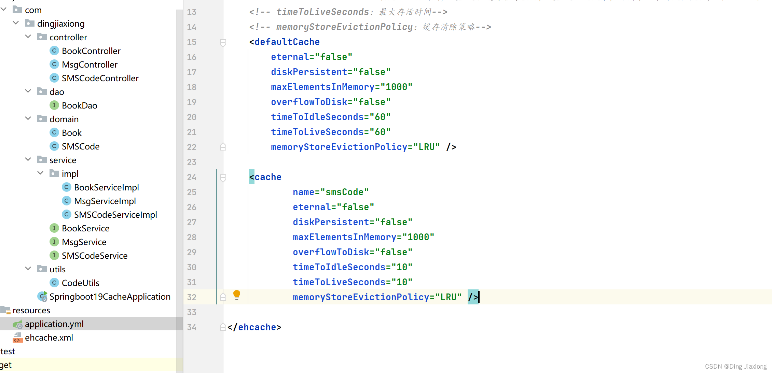Fold the defaultCache tag at line 15

click(223, 43)
